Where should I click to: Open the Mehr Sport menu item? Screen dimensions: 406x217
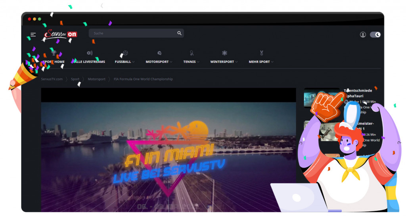pyautogui.click(x=259, y=61)
